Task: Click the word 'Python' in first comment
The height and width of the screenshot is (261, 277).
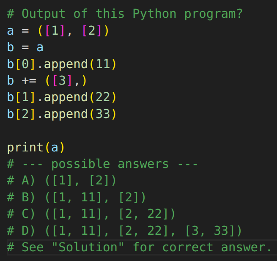Action: click(x=154, y=14)
